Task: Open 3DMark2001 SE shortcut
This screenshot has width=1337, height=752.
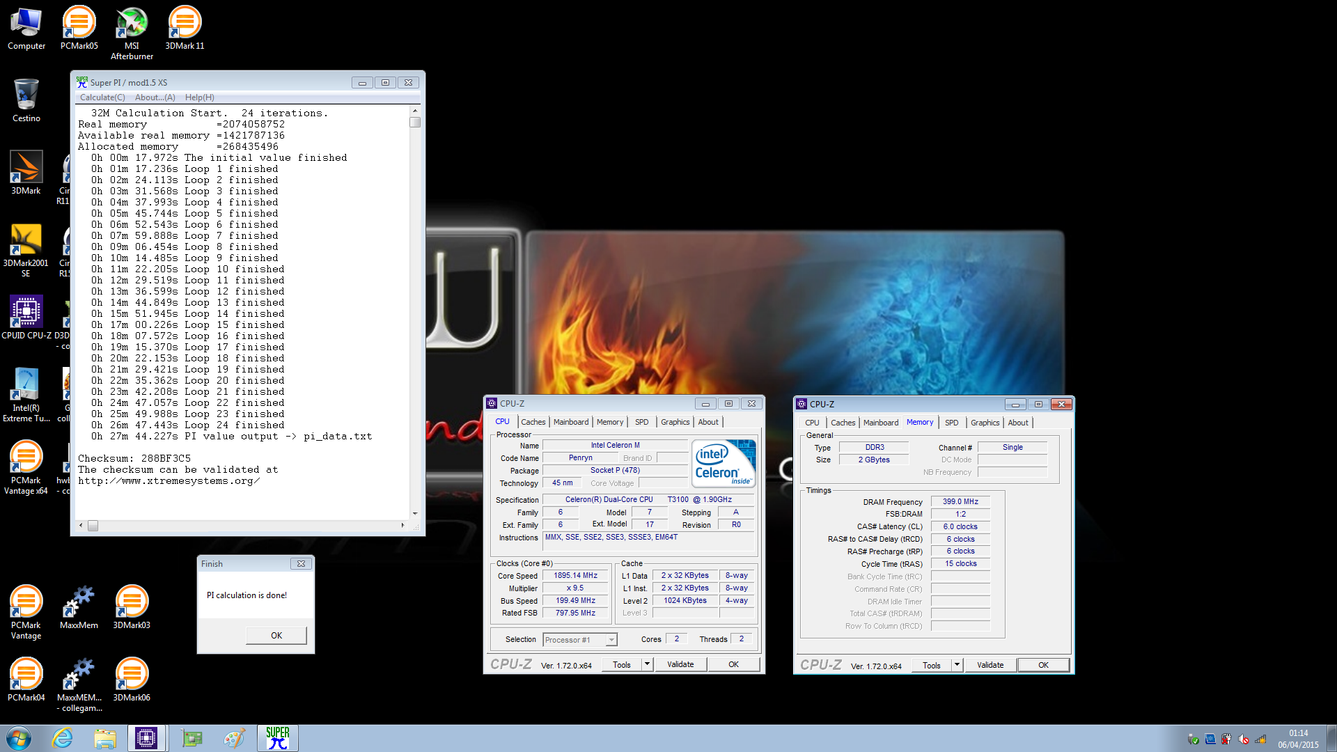Action: coord(26,251)
